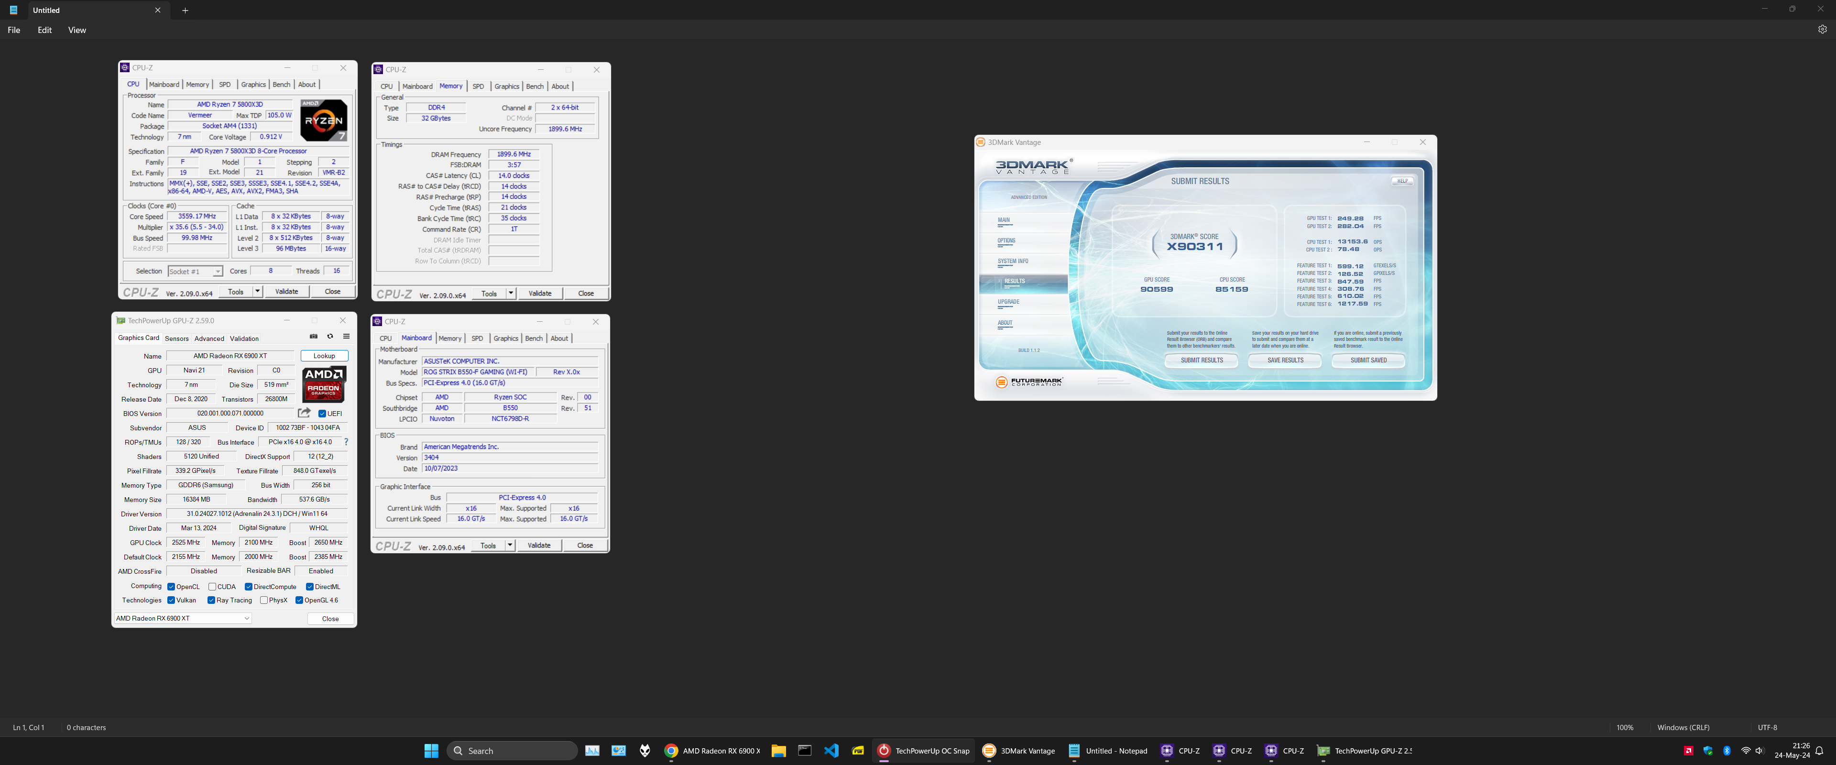Select Options in 3DMark Vantage sidebar

(1006, 241)
